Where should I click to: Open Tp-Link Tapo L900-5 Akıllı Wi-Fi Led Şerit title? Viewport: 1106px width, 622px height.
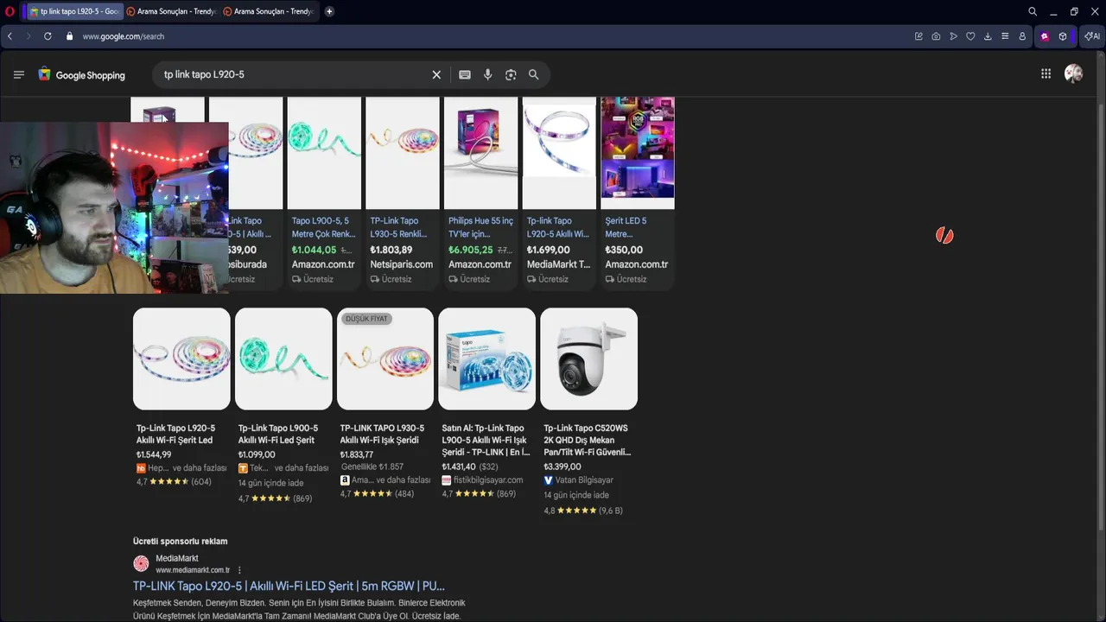[278, 434]
